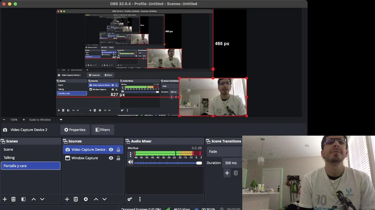The height and width of the screenshot is (210, 375).
Task: Switch to the scene named Scene
Action: pos(30,149)
